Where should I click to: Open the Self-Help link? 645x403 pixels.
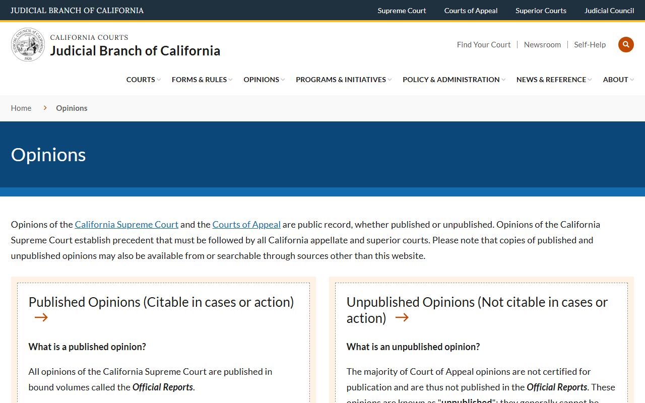[590, 44]
